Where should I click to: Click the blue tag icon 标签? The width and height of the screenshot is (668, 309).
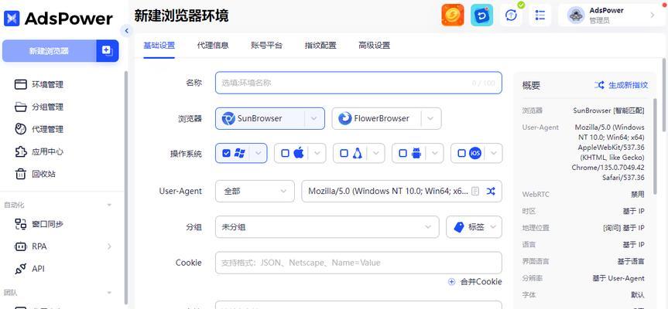(x=458, y=227)
